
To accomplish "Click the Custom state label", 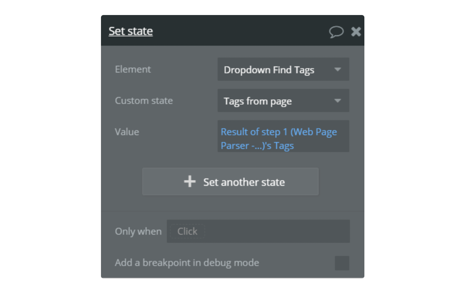I will click(x=144, y=100).
